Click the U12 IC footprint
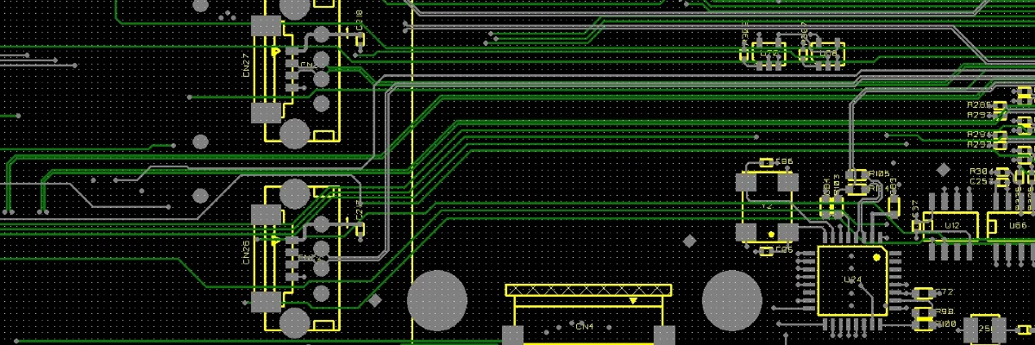Image resolution: width=1035 pixels, height=345 pixels. pos(952,225)
